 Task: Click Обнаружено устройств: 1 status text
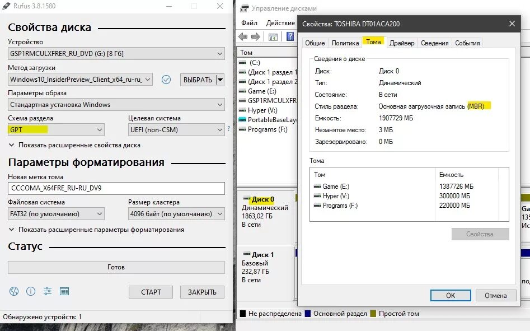(42, 317)
